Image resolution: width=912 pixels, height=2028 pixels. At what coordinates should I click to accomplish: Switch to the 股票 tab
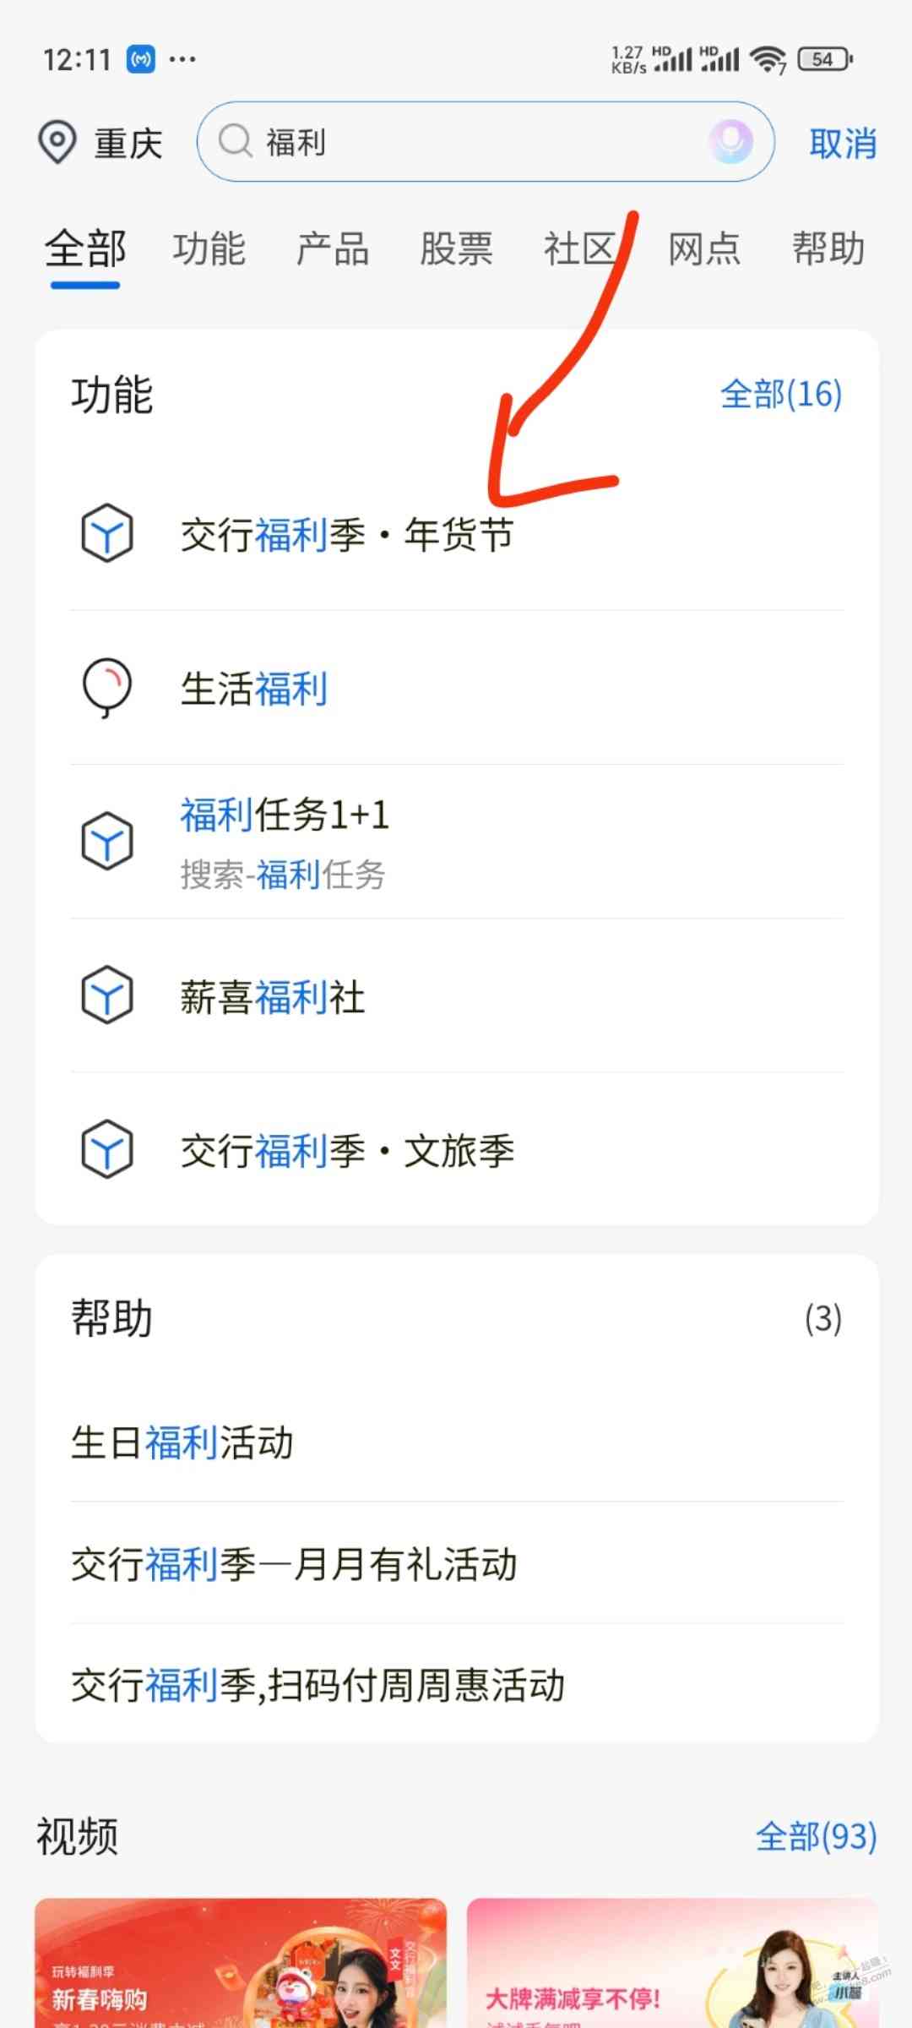point(457,249)
